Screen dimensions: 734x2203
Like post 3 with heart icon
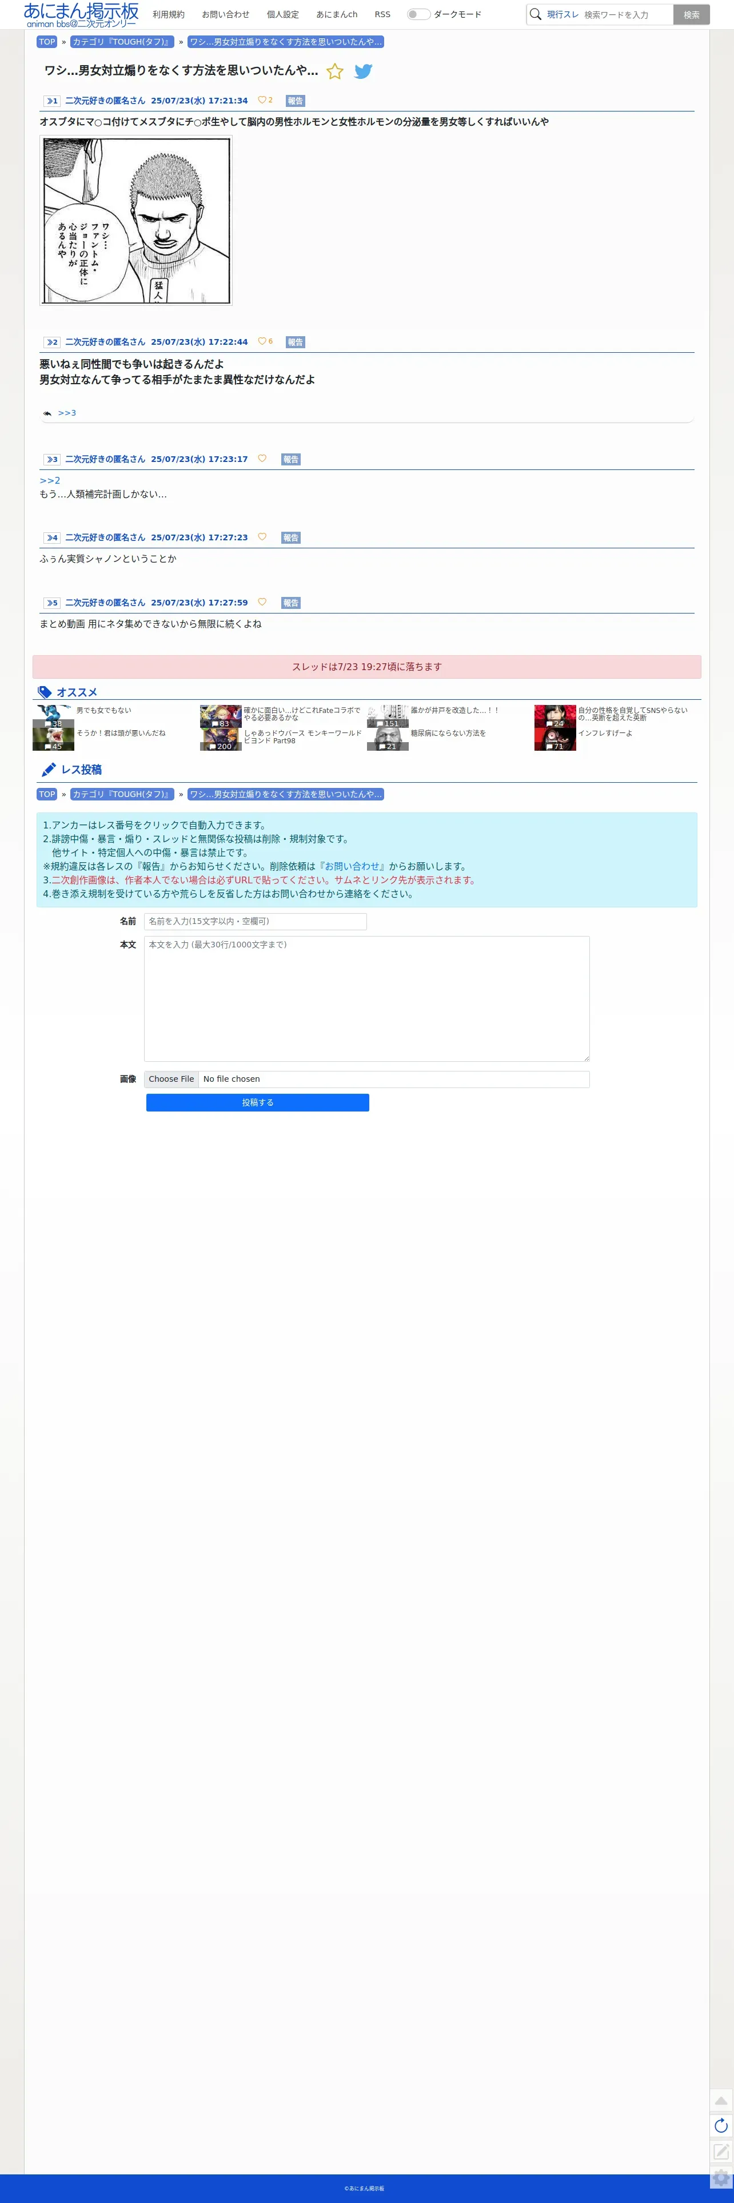click(x=262, y=459)
